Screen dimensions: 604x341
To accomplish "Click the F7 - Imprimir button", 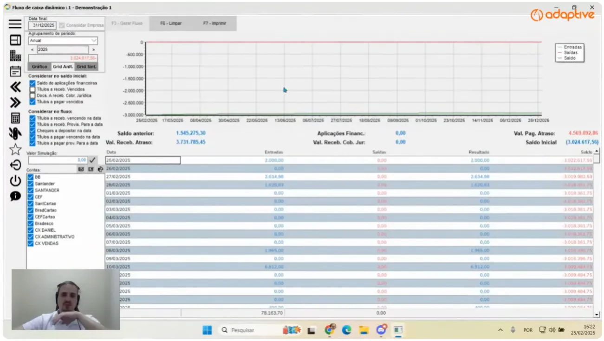I will click(214, 23).
